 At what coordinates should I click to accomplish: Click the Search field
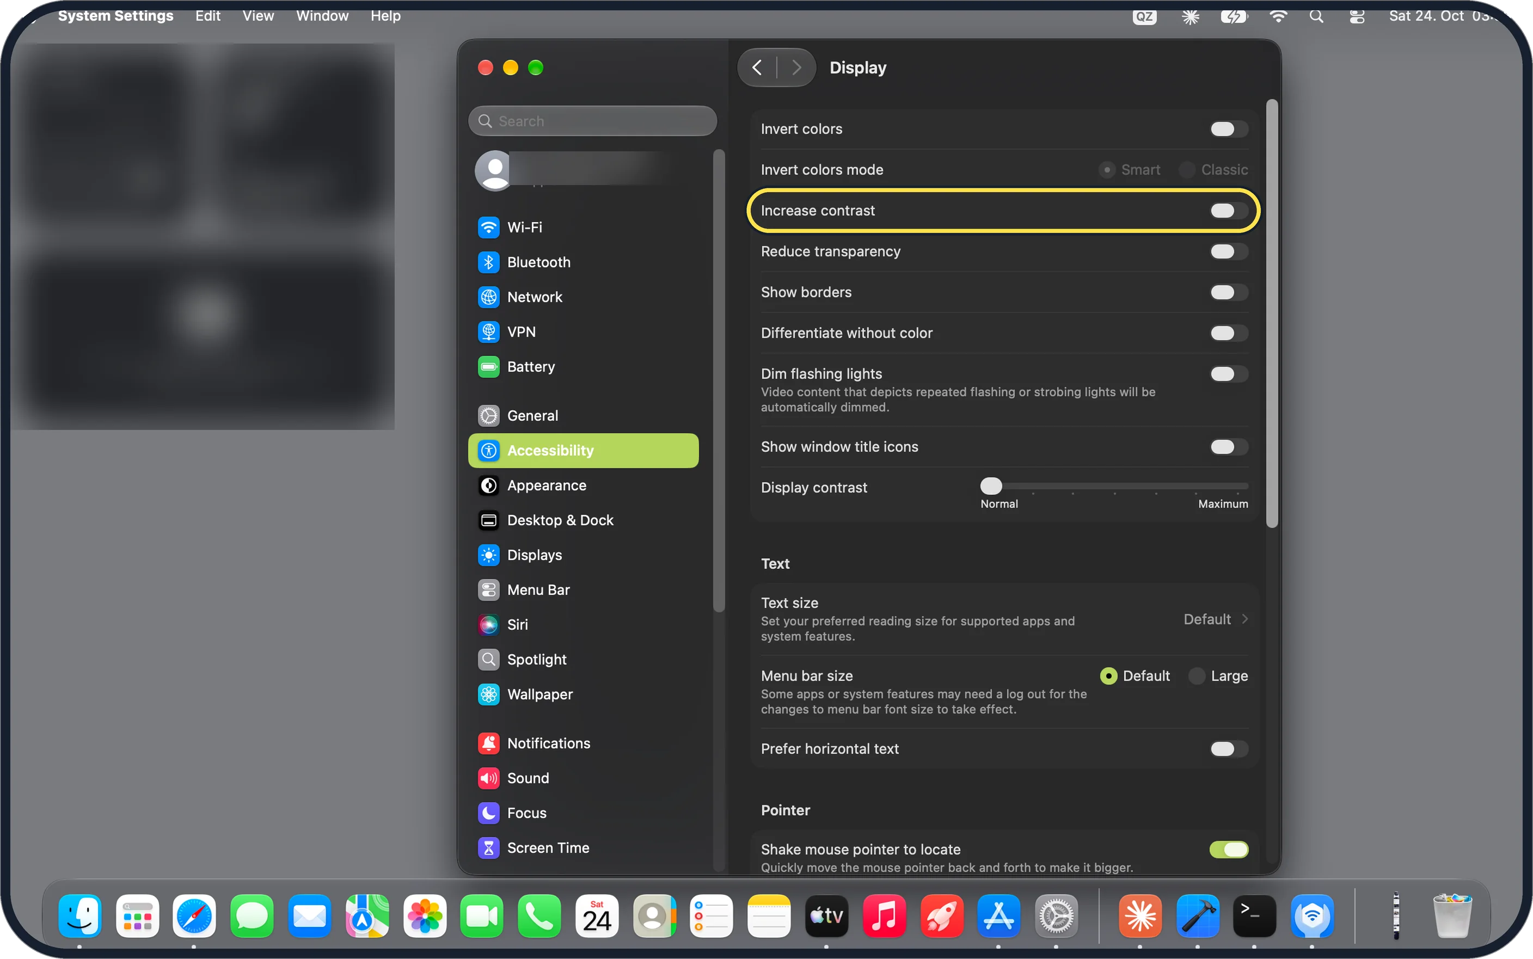[592, 121]
